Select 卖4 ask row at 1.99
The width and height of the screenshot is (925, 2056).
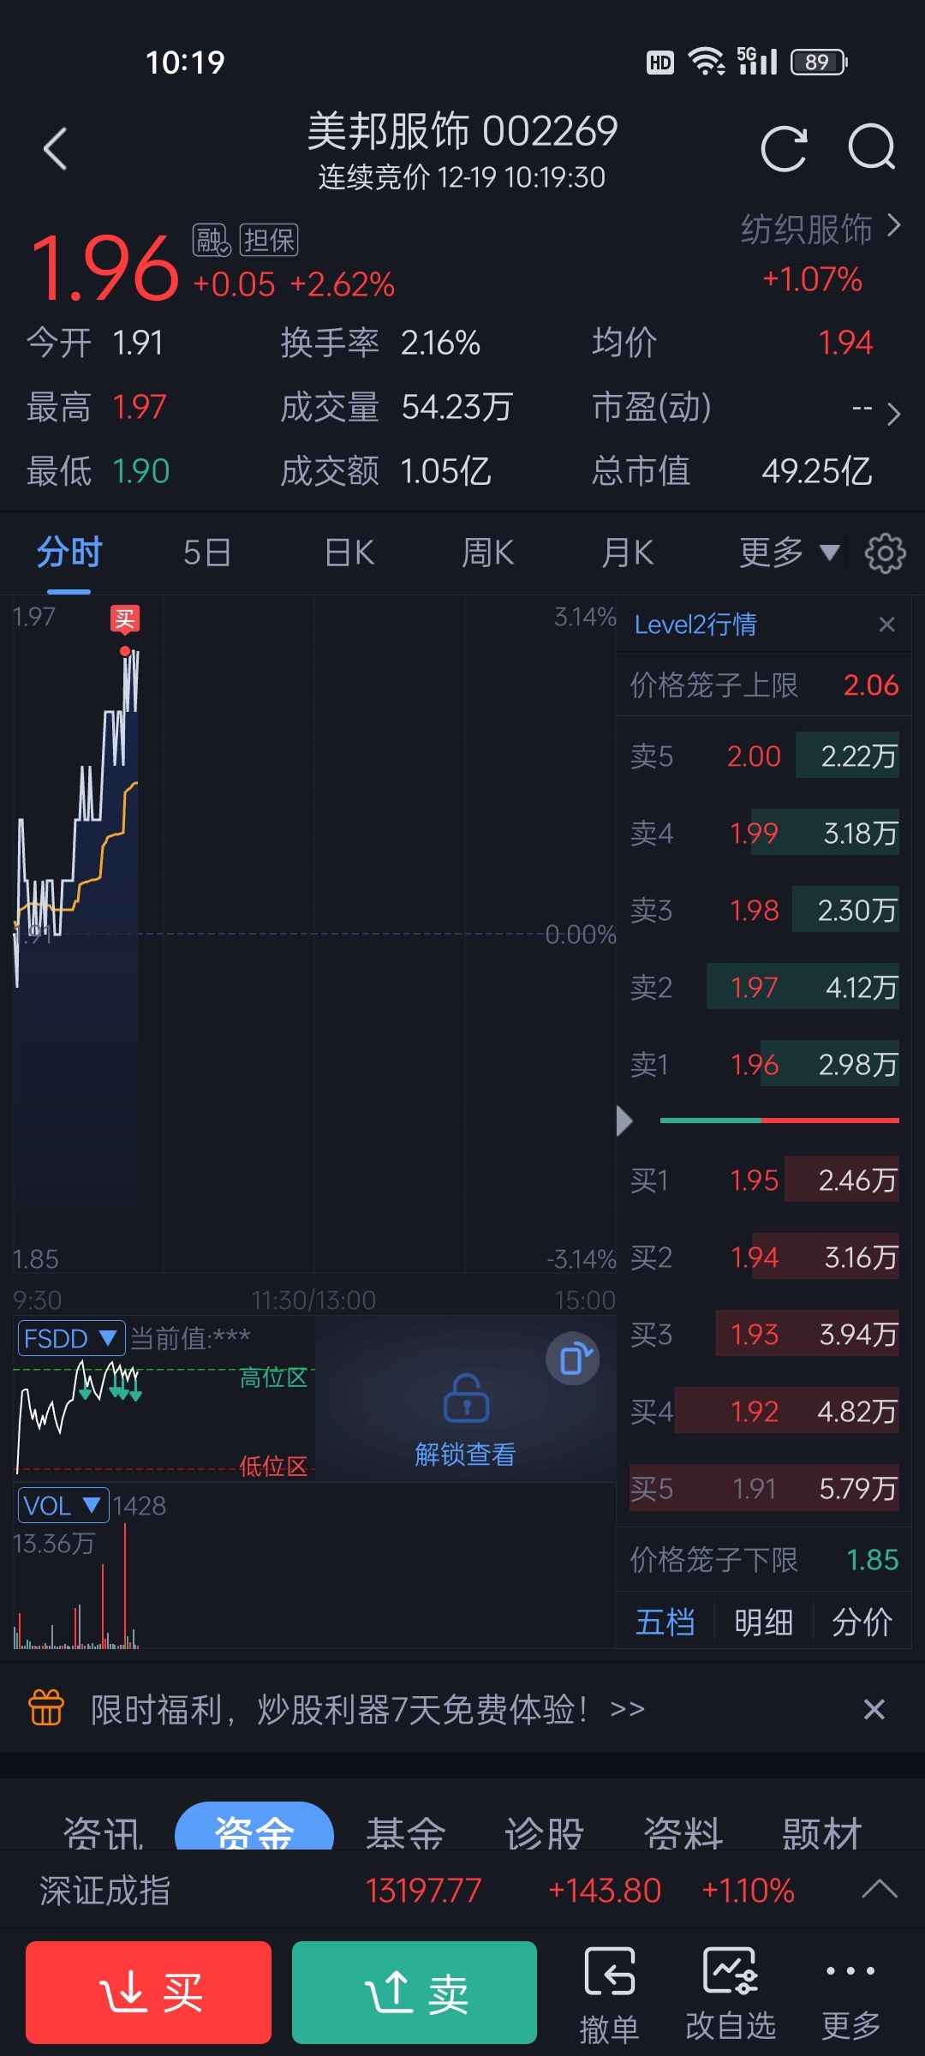point(764,833)
